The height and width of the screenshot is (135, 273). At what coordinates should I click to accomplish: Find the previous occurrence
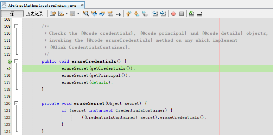pos(94,14)
